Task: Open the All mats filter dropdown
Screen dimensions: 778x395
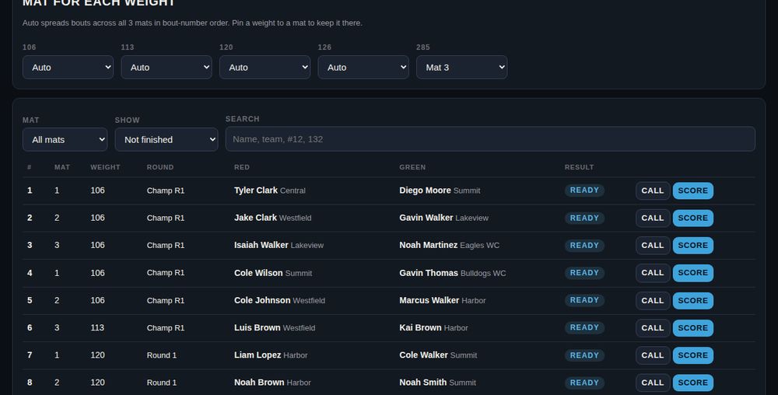Action: pos(65,140)
